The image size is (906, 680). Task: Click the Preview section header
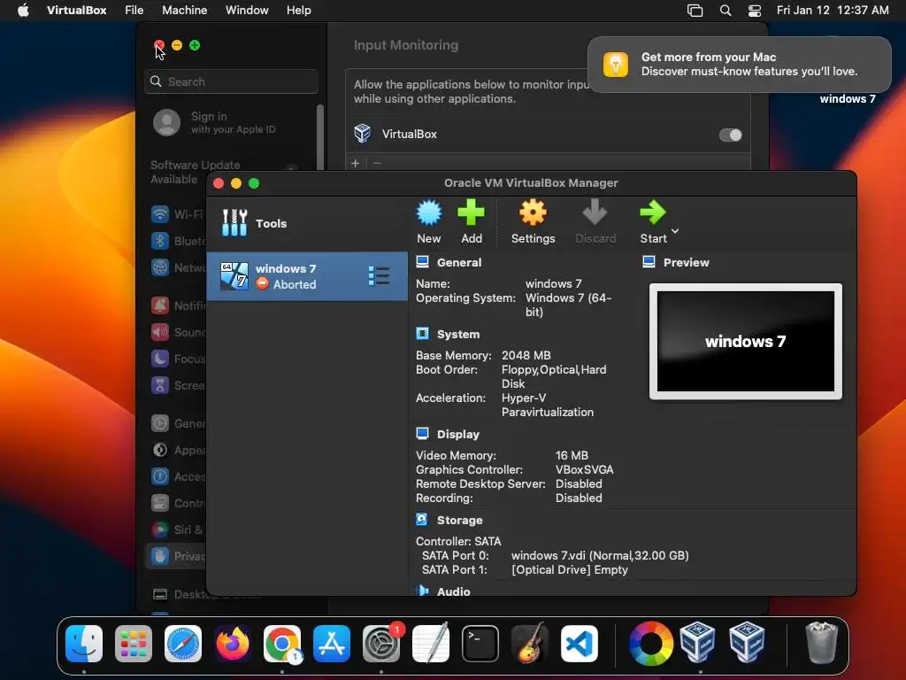click(686, 262)
